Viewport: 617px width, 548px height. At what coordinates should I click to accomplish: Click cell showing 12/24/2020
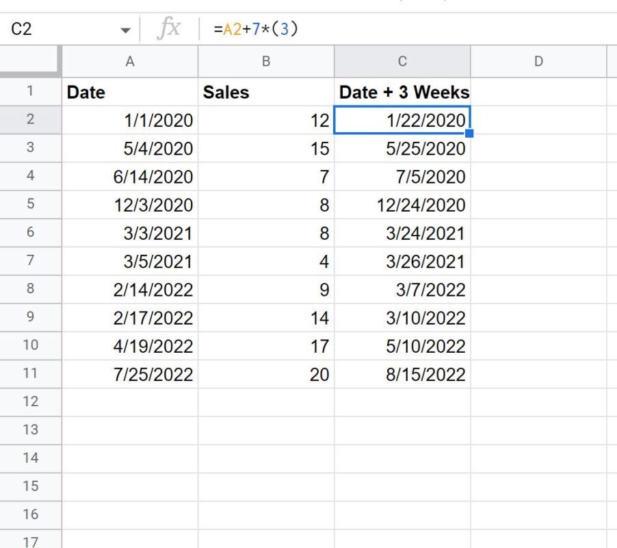click(x=402, y=205)
